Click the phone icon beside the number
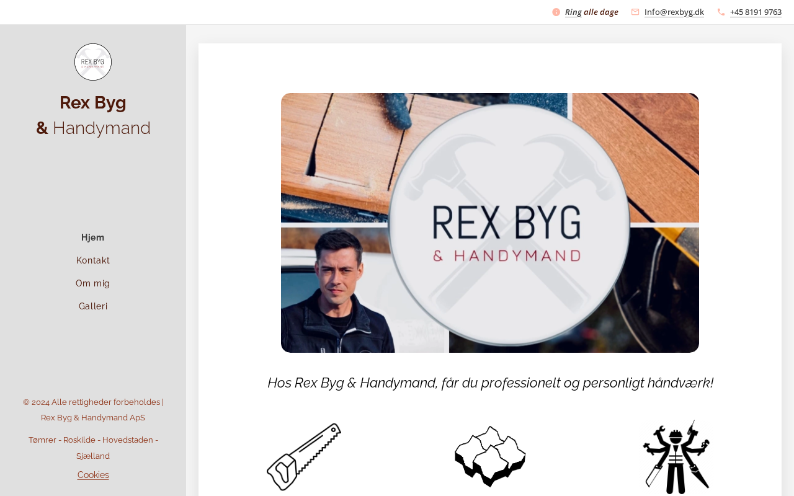Image resolution: width=794 pixels, height=496 pixels. (x=721, y=12)
